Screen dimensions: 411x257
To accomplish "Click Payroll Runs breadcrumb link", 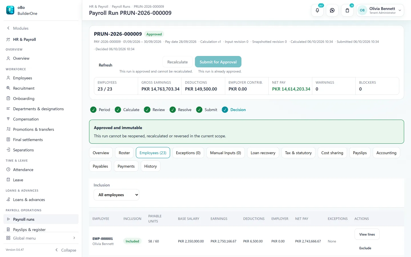I will tap(121, 7).
